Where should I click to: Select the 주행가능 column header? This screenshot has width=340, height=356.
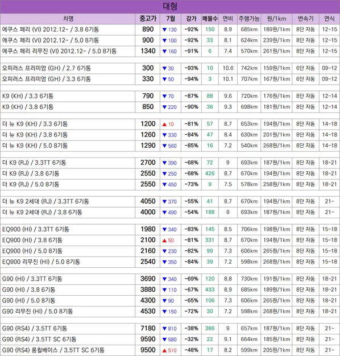[x=249, y=19]
